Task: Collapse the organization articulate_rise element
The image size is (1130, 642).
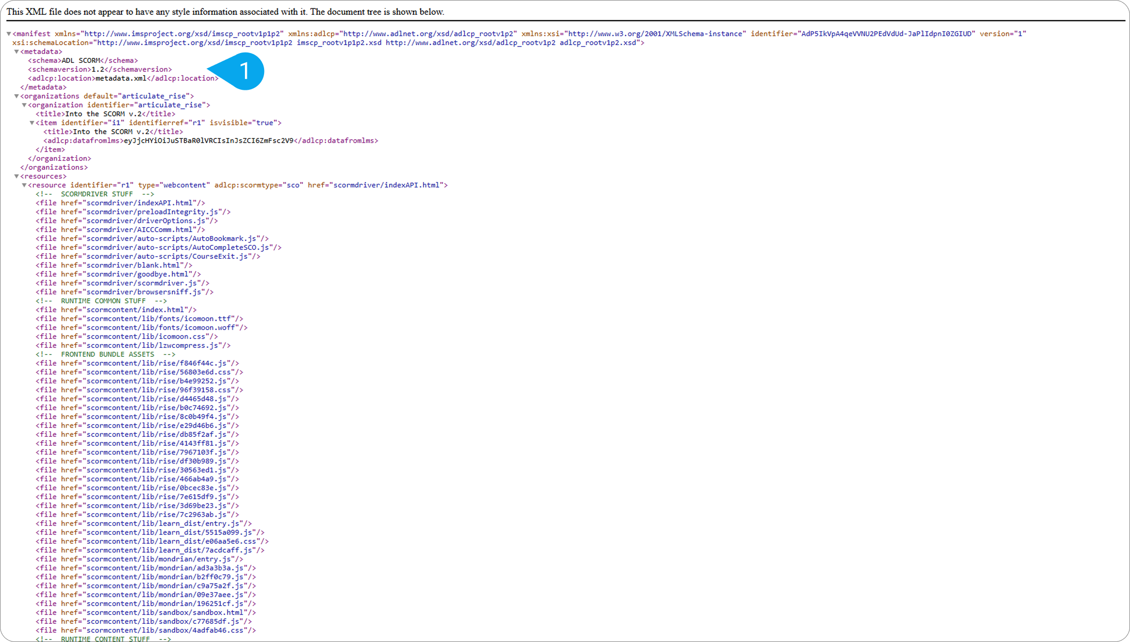Action: (24, 105)
